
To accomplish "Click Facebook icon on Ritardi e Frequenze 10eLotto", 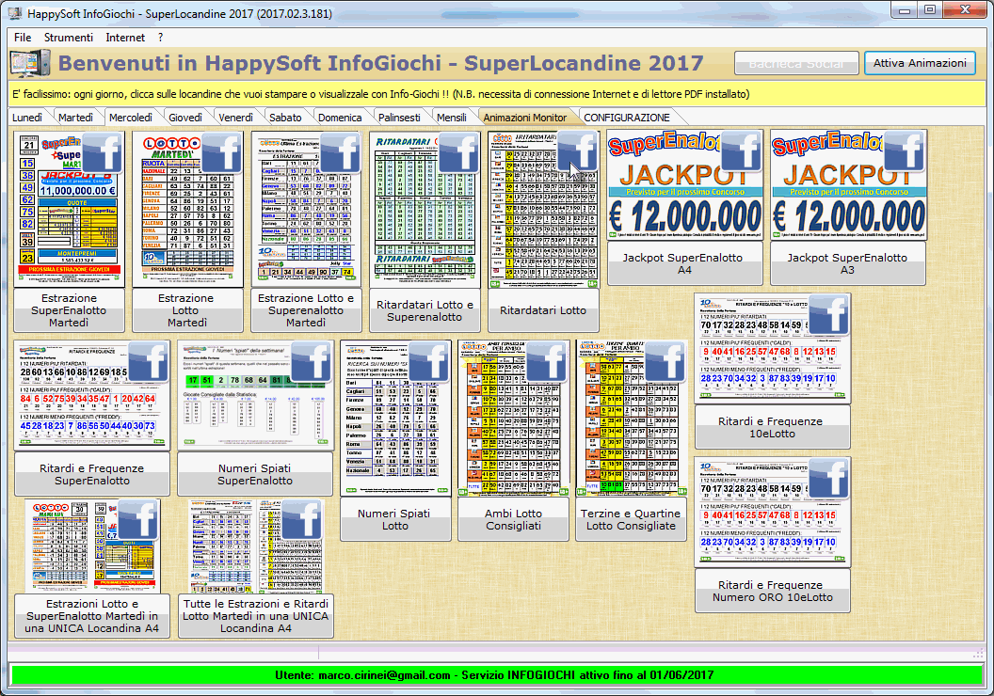I will 829,315.
